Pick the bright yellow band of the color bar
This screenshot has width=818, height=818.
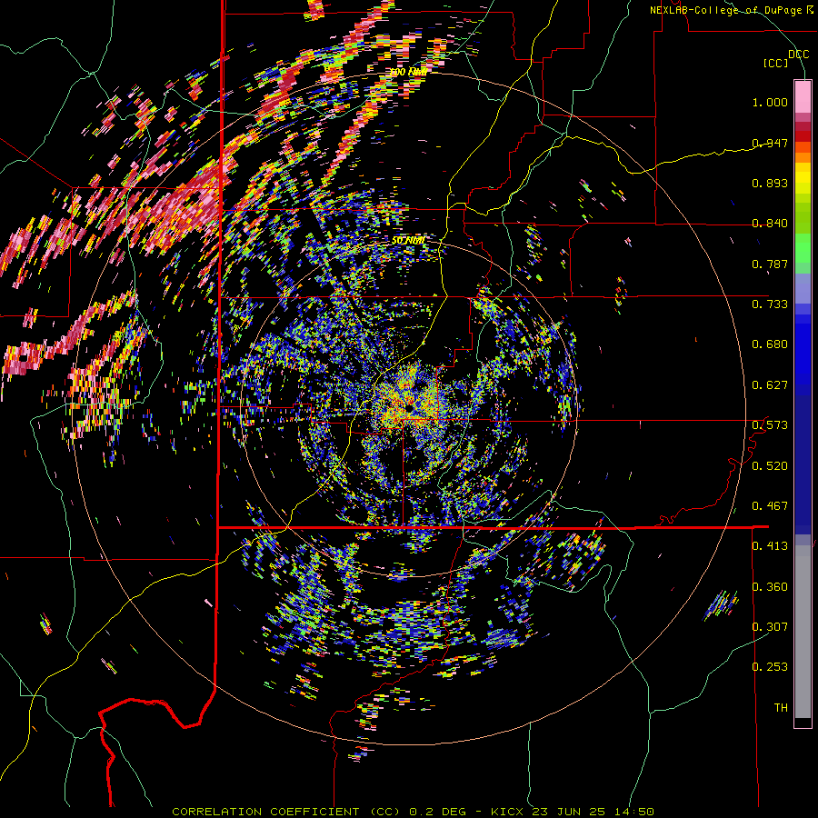point(803,178)
